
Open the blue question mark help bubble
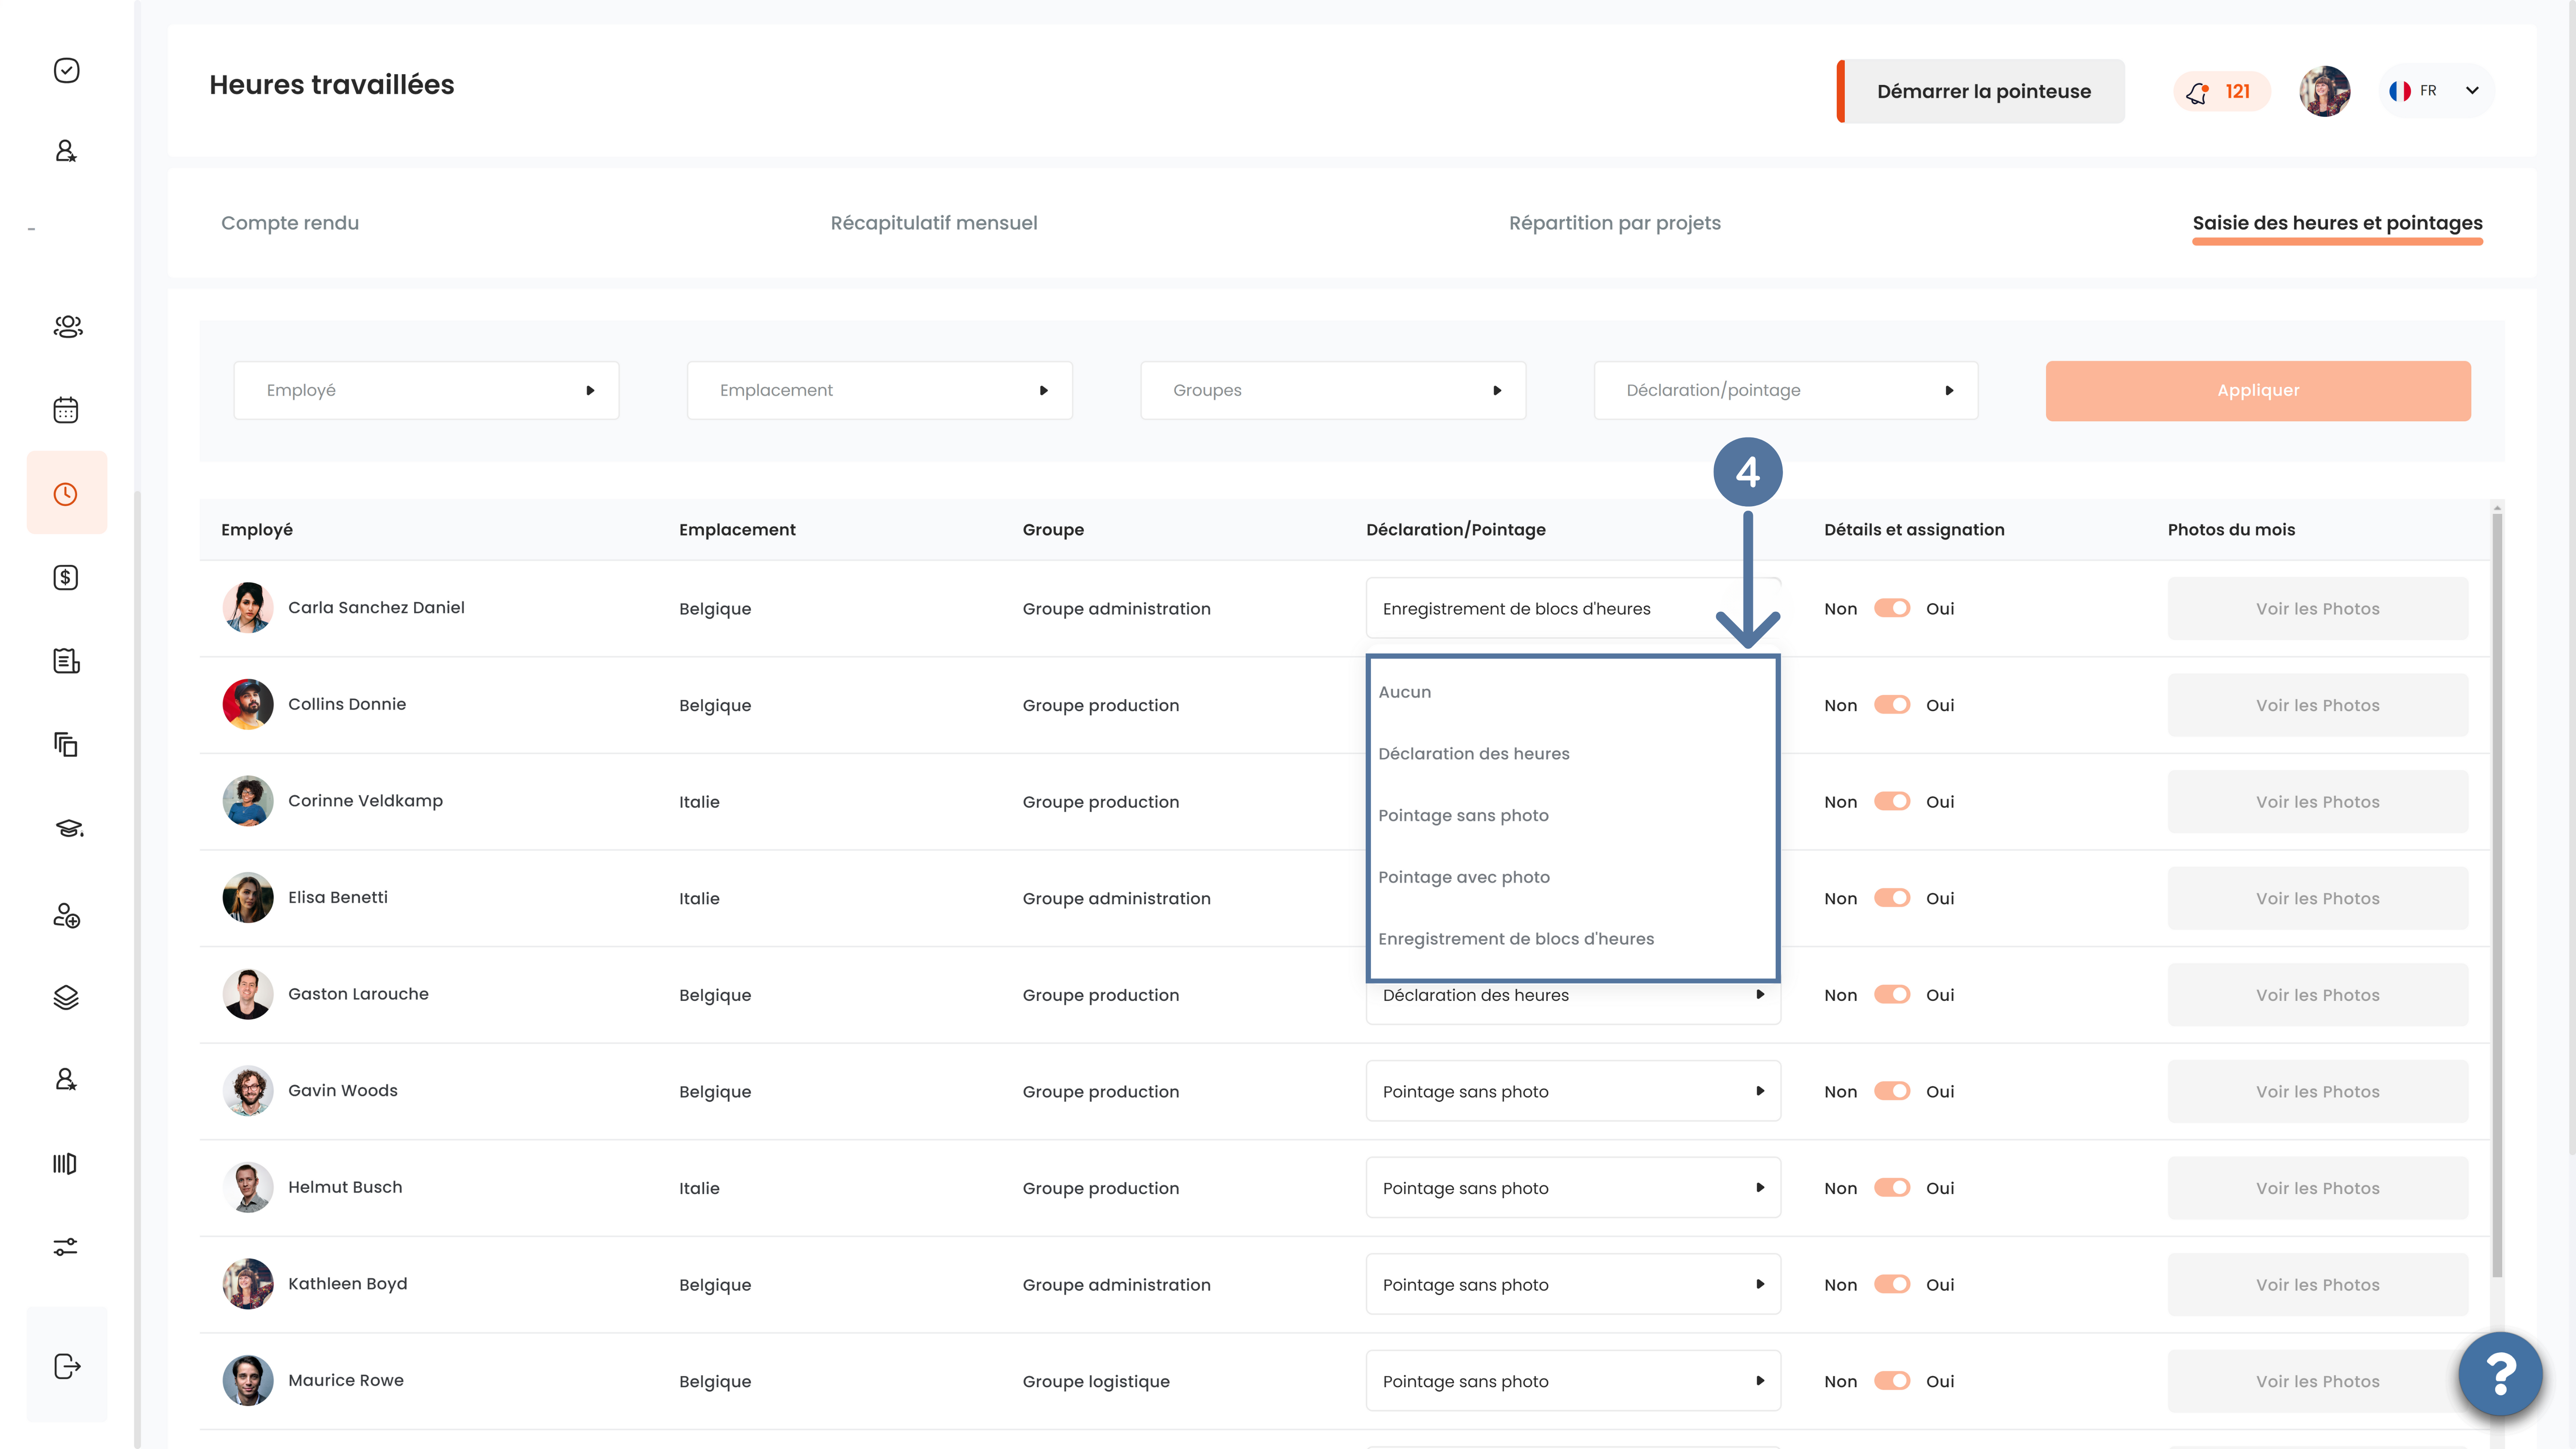click(x=2500, y=1374)
